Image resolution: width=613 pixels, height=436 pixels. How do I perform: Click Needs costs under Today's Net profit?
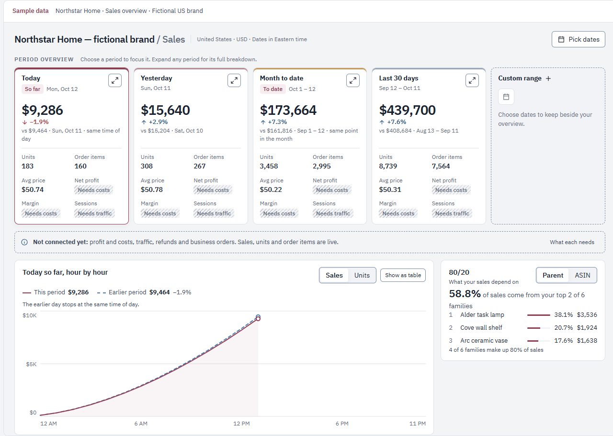[93, 190]
